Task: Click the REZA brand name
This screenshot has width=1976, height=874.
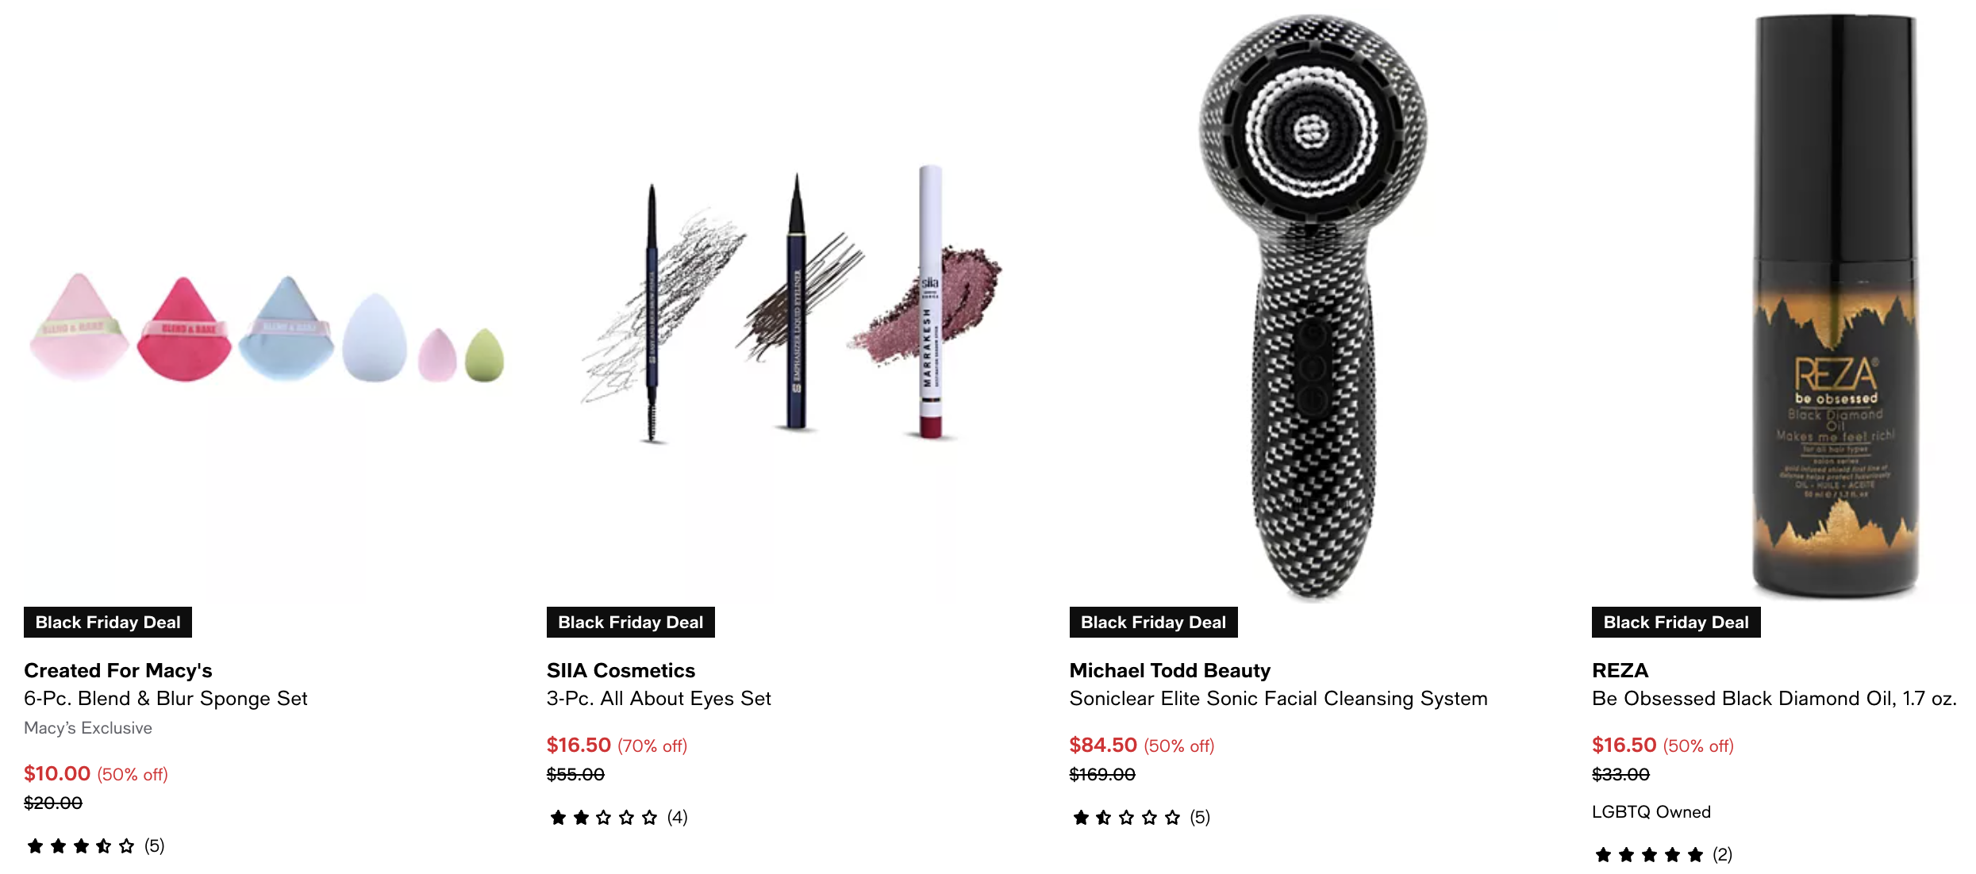Action: [1620, 670]
